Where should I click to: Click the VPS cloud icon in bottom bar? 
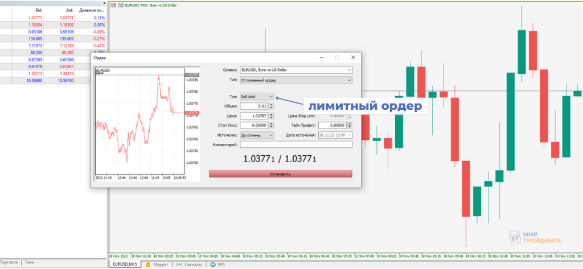tap(213, 264)
